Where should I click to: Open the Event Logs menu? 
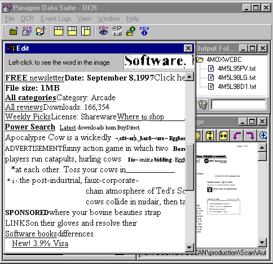[56, 19]
